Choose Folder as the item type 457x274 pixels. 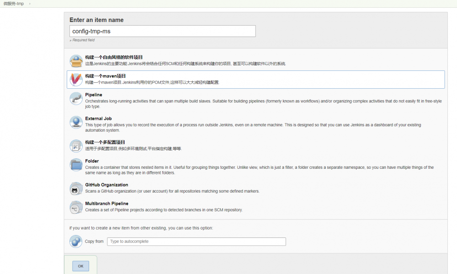click(x=92, y=161)
